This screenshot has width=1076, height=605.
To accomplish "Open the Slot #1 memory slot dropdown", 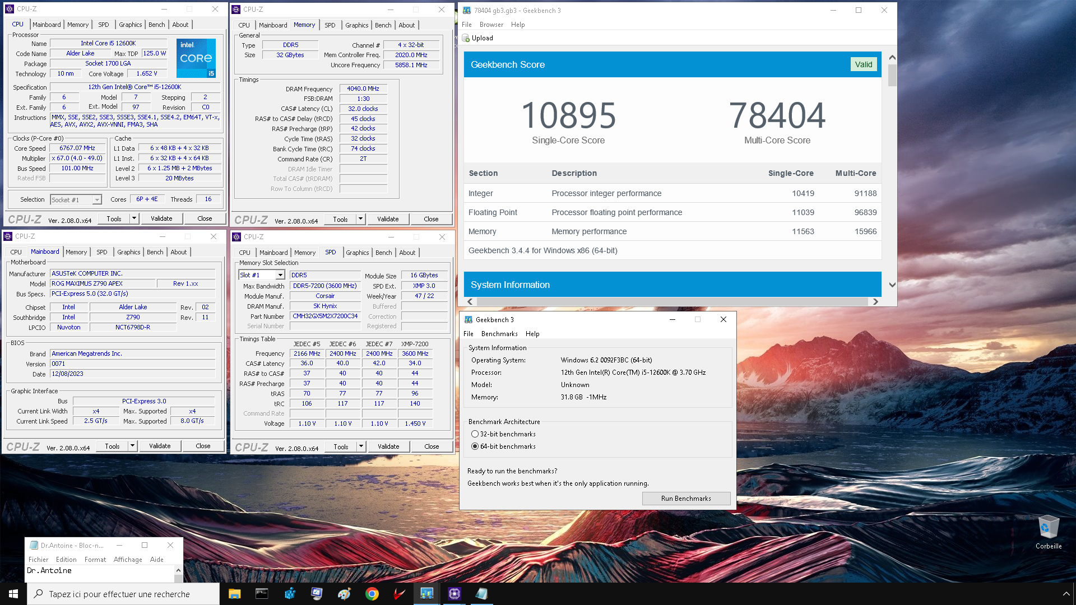I will [280, 275].
